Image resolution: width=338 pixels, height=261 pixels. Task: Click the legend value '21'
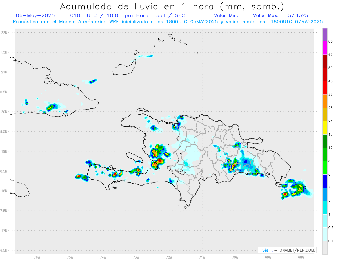(x=331, y=121)
